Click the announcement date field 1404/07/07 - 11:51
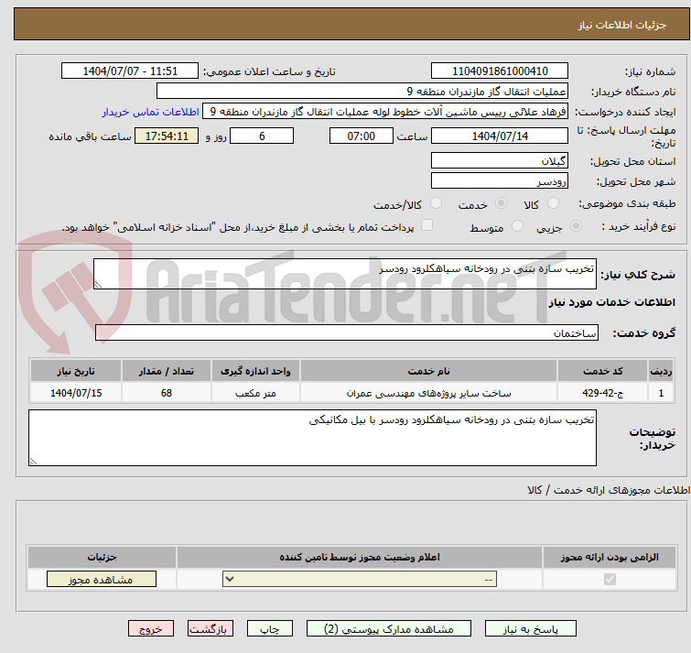This screenshot has height=653, width=691. (130, 71)
